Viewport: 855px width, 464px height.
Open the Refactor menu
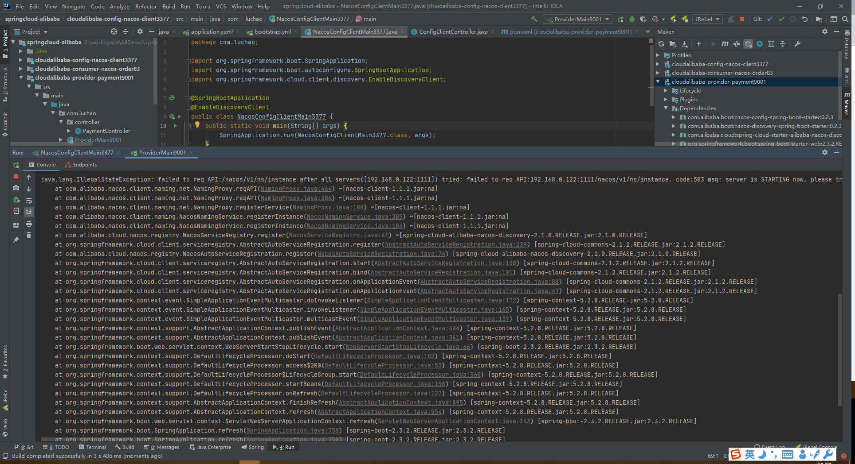click(146, 6)
